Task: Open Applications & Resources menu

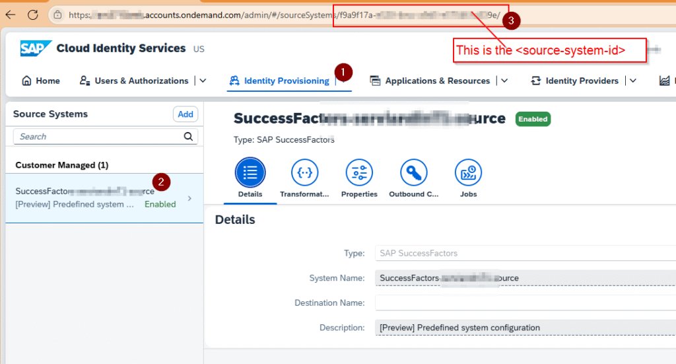Action: pyautogui.click(x=430, y=81)
